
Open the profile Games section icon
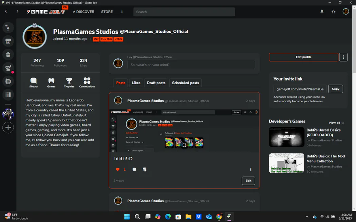(x=51, y=83)
